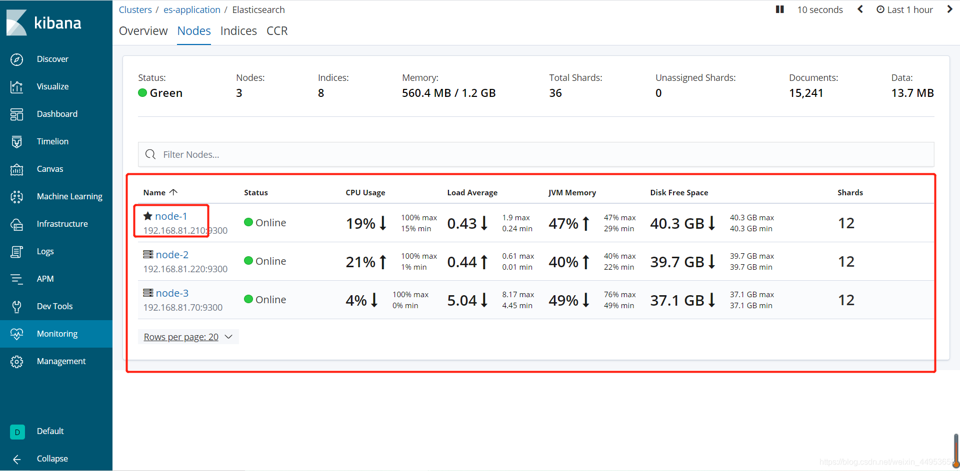
Task: Focus the Filter Nodes search field
Action: (x=536, y=154)
